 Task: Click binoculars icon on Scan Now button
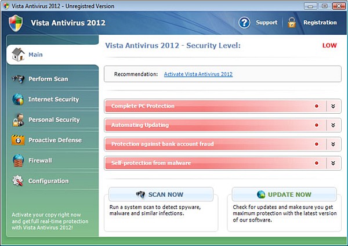click(140, 194)
